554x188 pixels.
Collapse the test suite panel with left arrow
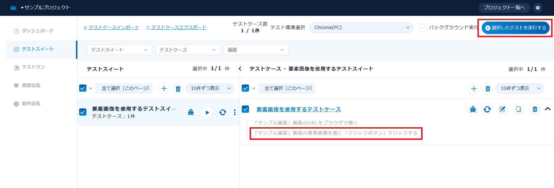click(x=240, y=69)
